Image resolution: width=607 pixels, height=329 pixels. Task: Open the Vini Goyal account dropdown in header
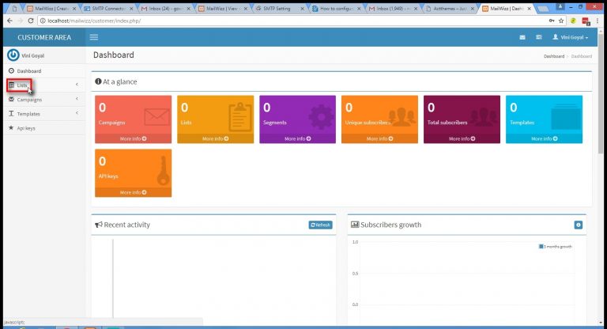tap(570, 37)
